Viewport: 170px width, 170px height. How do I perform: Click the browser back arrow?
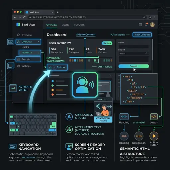15,17
